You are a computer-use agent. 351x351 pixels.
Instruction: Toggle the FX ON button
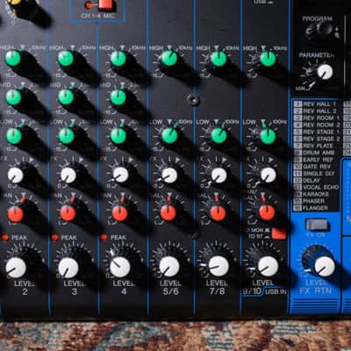[x=317, y=225]
